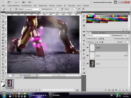
Task: Open the Справка menu
Action: click(x=86, y=6)
